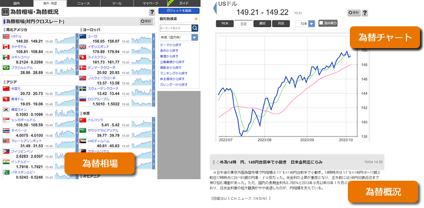Screen dimensions: 424x208
Task: Enable the 読み取り checkbox
Action: tap(321, 23)
